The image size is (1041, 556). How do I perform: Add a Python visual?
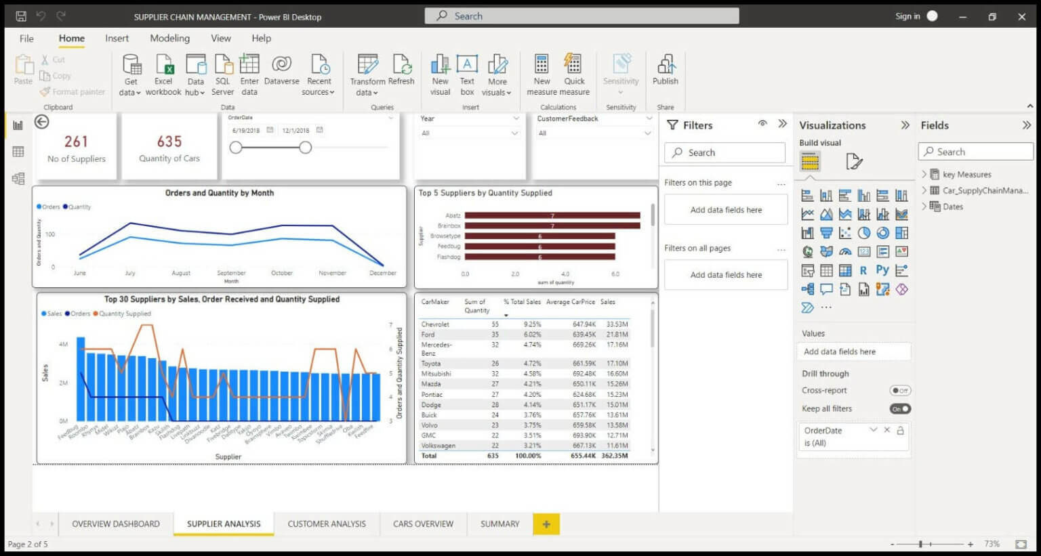[x=883, y=270]
